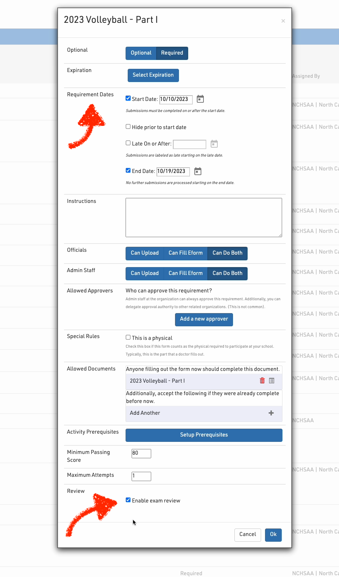Uncheck the Start Date checkbox
339x577 pixels.
tap(128, 98)
